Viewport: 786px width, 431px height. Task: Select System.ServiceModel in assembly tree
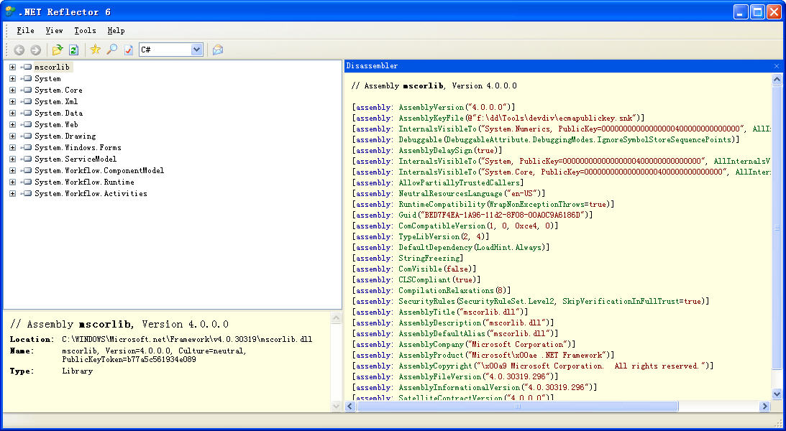click(75, 159)
